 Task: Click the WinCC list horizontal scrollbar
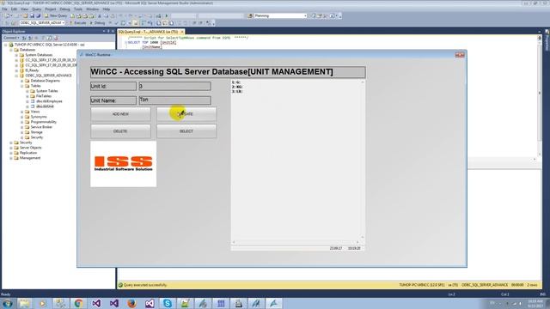tap(296, 242)
